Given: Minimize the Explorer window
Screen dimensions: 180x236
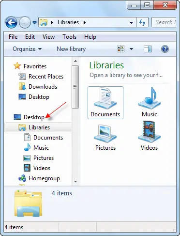Looking at the screenshot, I should pos(134,5).
